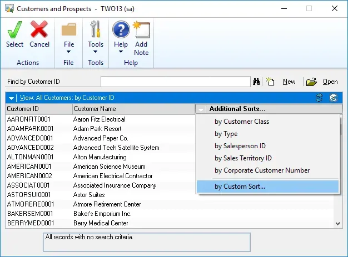348x257 pixels.
Task: Select the Aaron Fitz Electrical row
Action: coord(99,119)
